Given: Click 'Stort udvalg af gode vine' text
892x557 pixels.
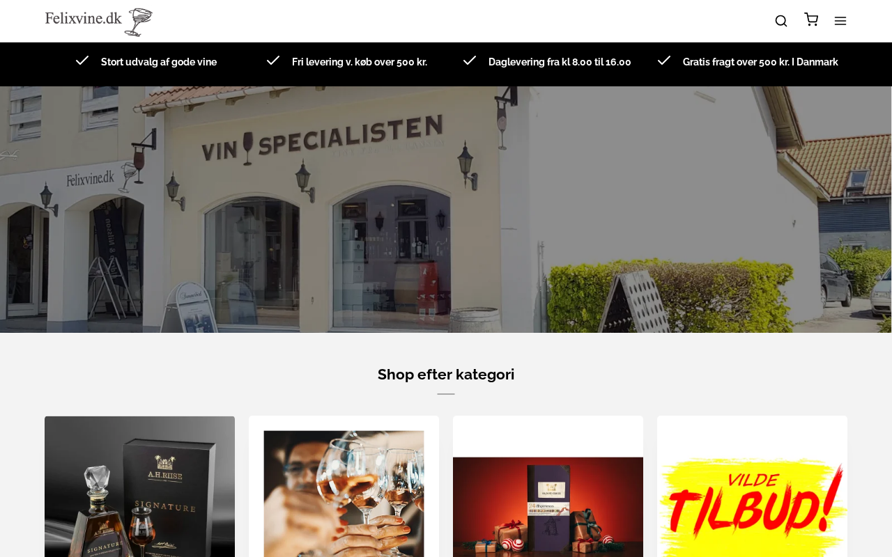Looking at the screenshot, I should pyautogui.click(x=159, y=62).
